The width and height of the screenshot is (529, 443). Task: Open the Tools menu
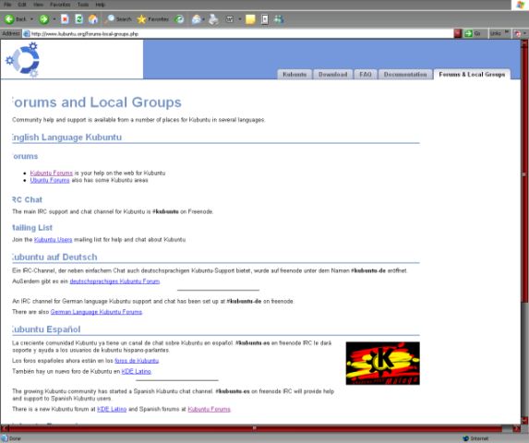(x=83, y=5)
